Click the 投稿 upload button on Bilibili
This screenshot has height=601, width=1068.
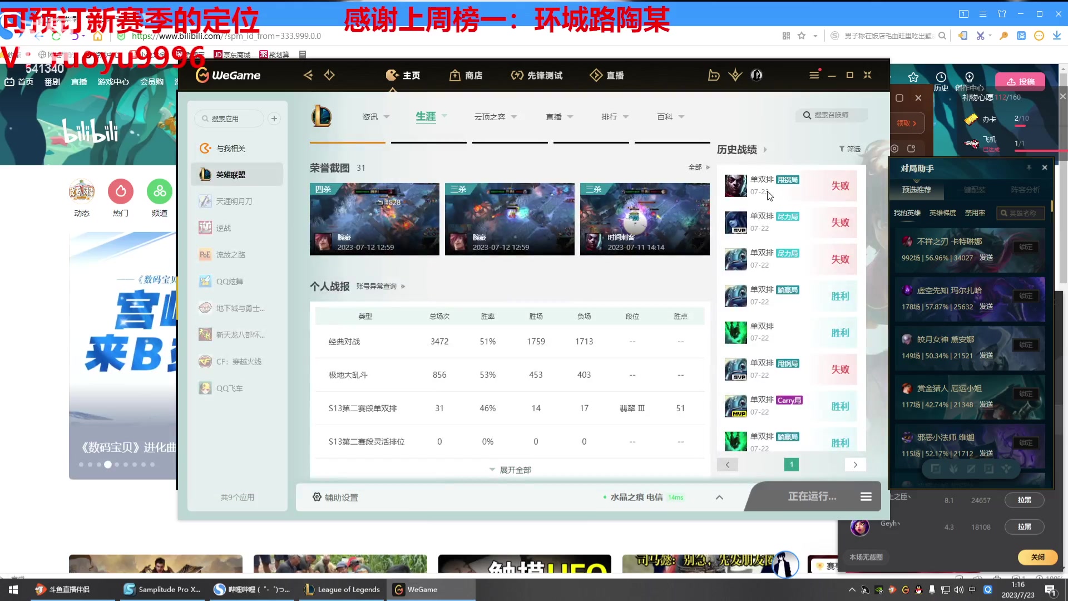click(1020, 82)
